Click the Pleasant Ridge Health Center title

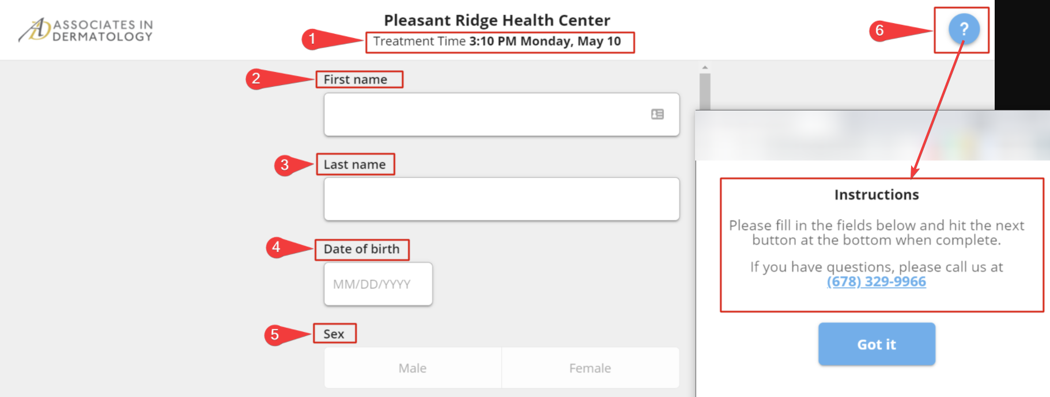[x=497, y=20]
